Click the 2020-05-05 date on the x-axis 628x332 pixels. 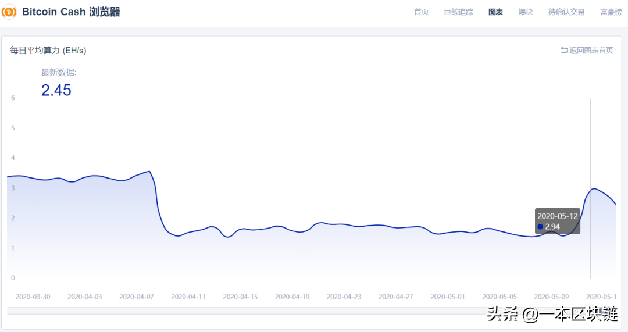coord(499,297)
